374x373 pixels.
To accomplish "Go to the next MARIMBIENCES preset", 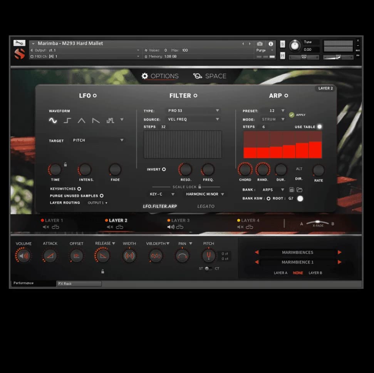I will point(340,252).
